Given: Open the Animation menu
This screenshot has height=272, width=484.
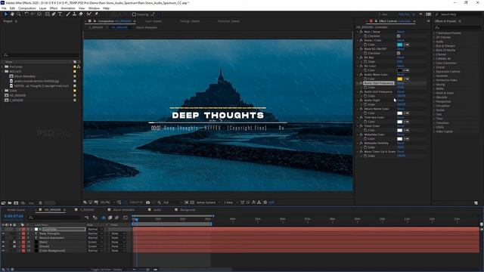Looking at the screenshot, I should (68, 8).
